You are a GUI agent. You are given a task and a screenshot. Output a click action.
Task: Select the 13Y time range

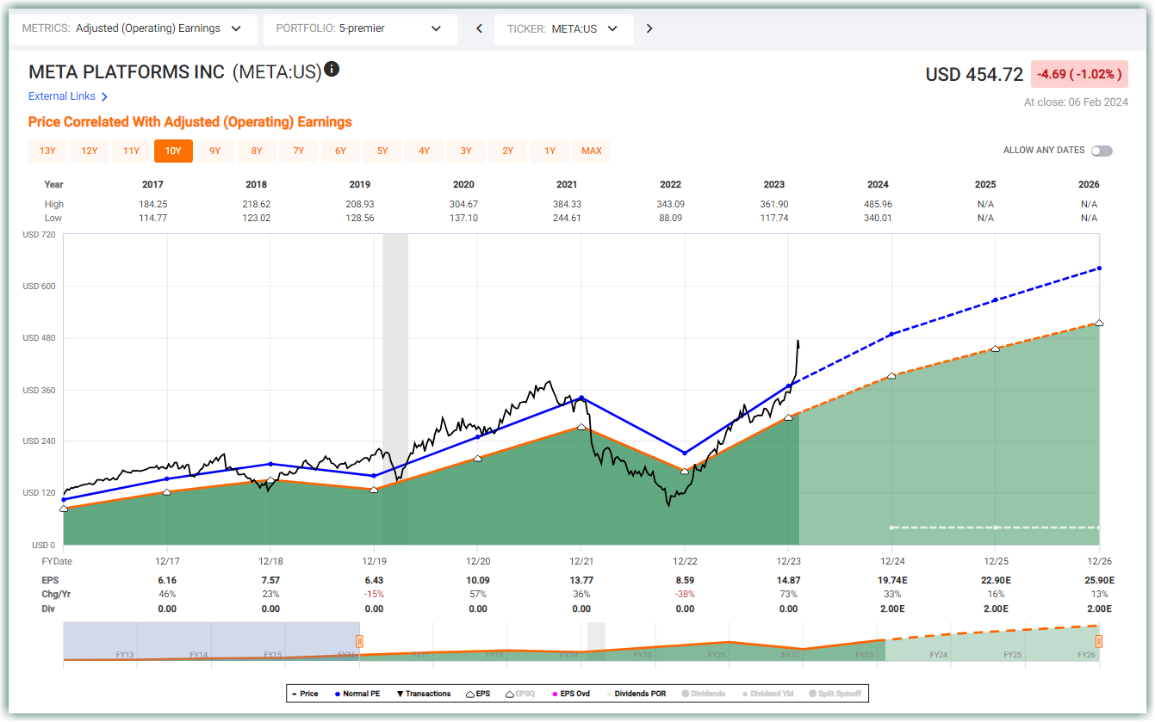[x=47, y=151]
